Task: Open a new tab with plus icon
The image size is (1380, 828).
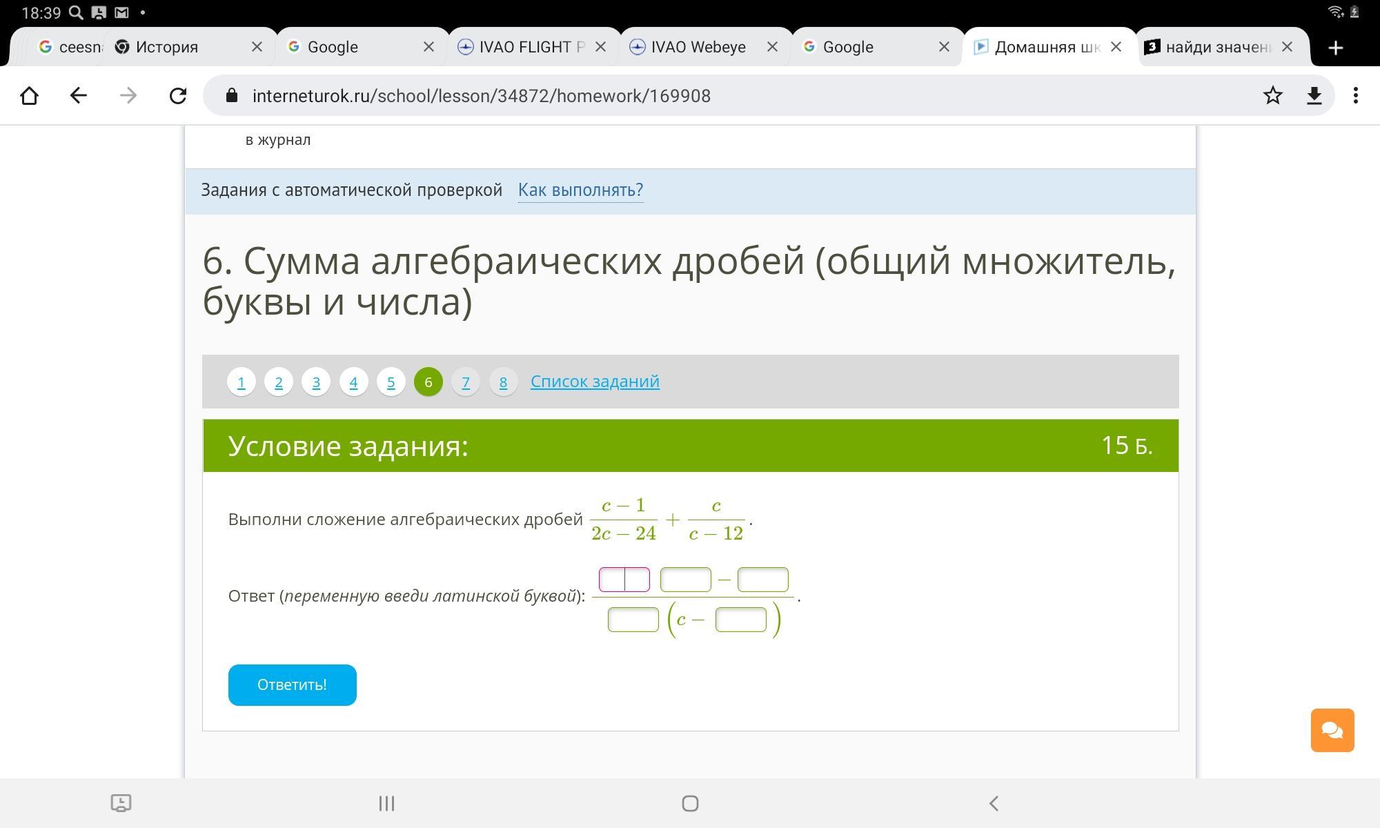Action: [1335, 48]
